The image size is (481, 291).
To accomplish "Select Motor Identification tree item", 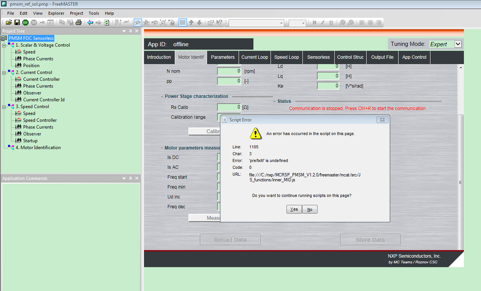I will point(38,148).
